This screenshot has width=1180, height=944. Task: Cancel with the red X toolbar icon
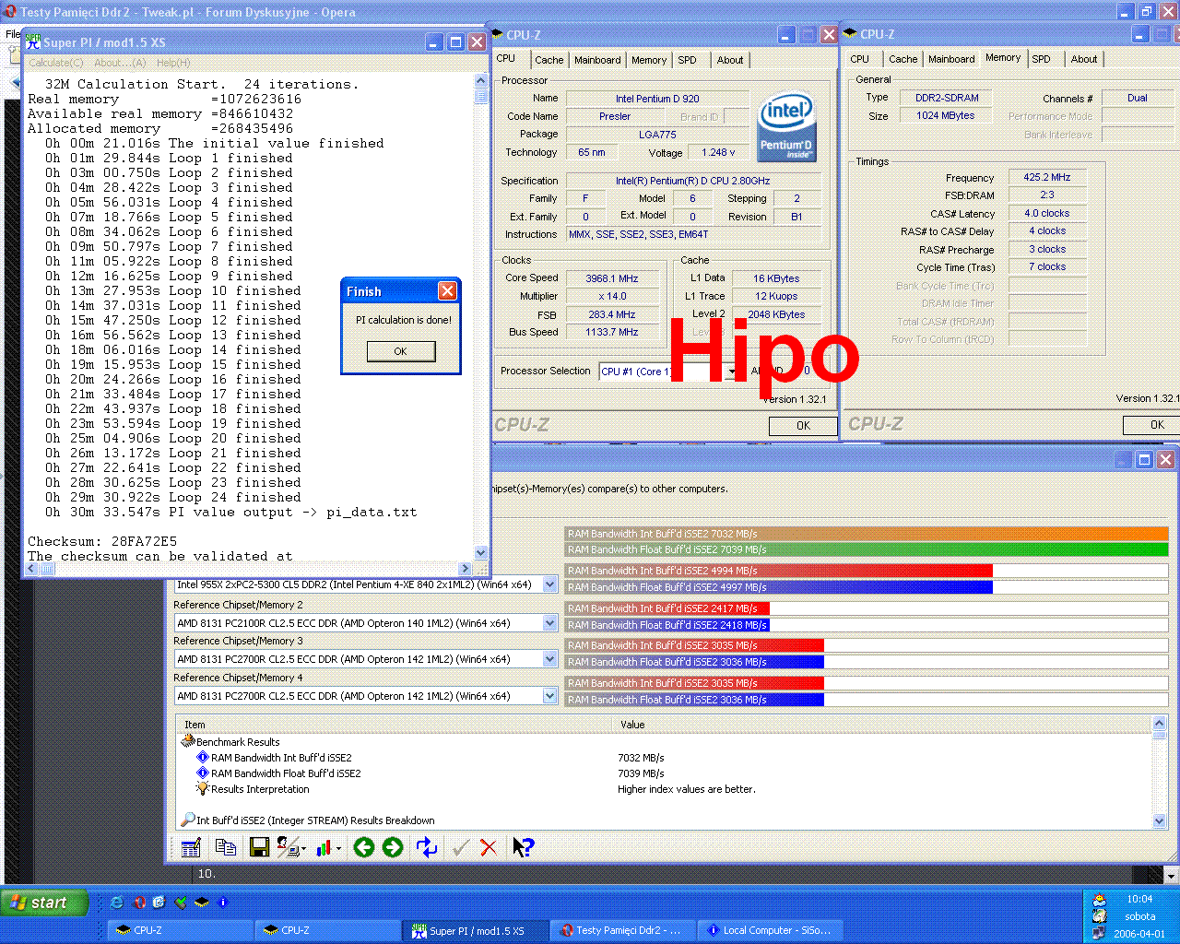(489, 847)
